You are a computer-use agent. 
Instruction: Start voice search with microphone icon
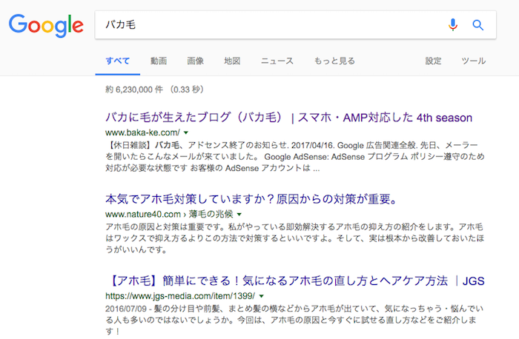click(453, 25)
